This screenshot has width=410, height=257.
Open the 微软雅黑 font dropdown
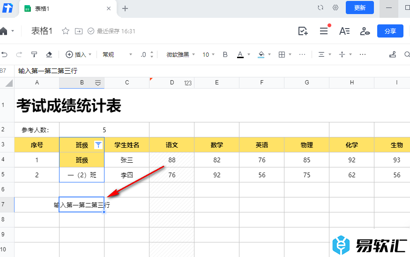point(181,54)
